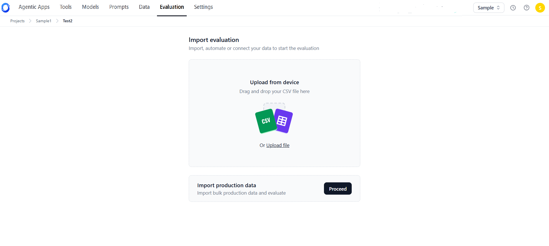549x246 pixels.
Task: Click the purple spreadsheet file icon
Action: (283, 121)
